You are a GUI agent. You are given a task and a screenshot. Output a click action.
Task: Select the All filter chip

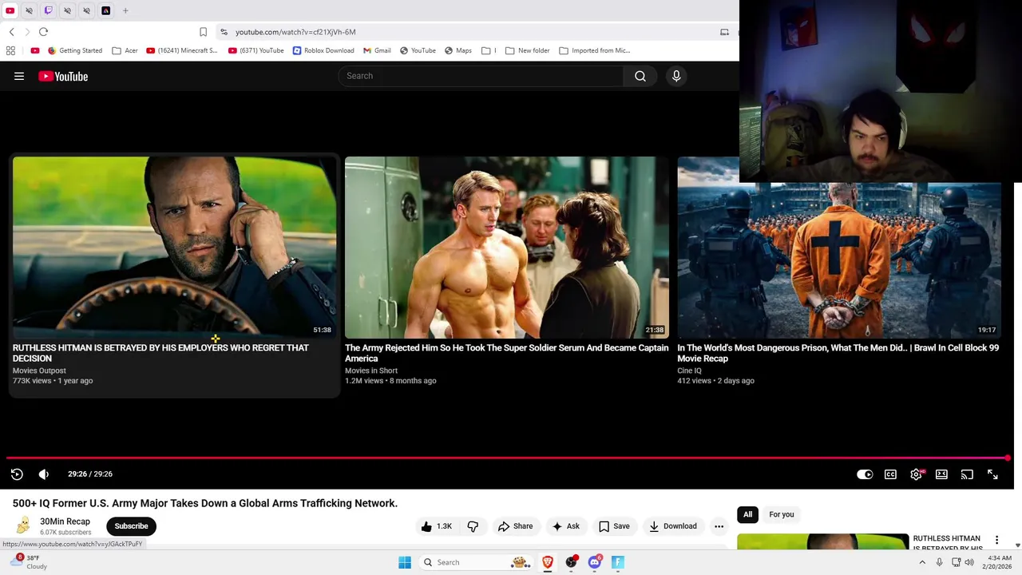coord(747,514)
